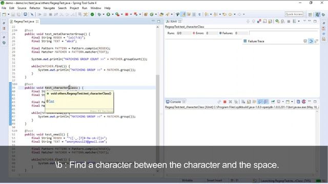Image resolution: width=328 pixels, height=184 pixels.
Task: Click the New Java Package icon
Action: [146, 14]
